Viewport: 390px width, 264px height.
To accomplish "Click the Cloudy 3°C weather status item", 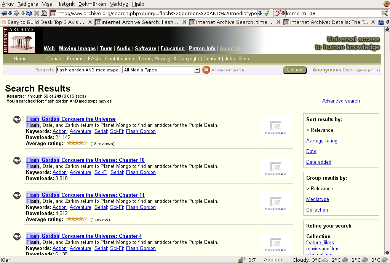I will pyautogui.click(x=310, y=260).
